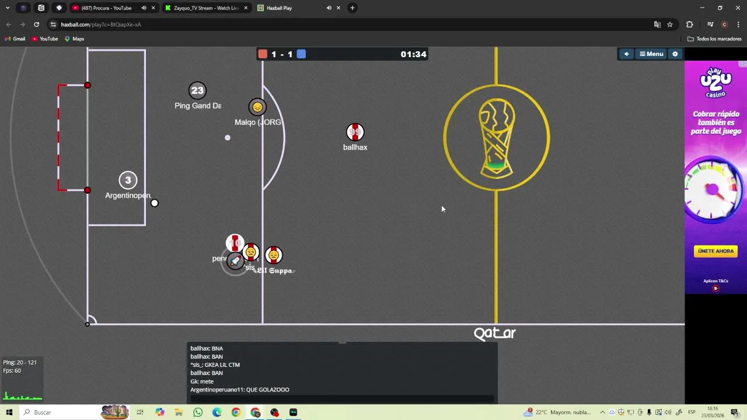Open Gmail bookmark
The width and height of the screenshot is (747, 420).
15,39
